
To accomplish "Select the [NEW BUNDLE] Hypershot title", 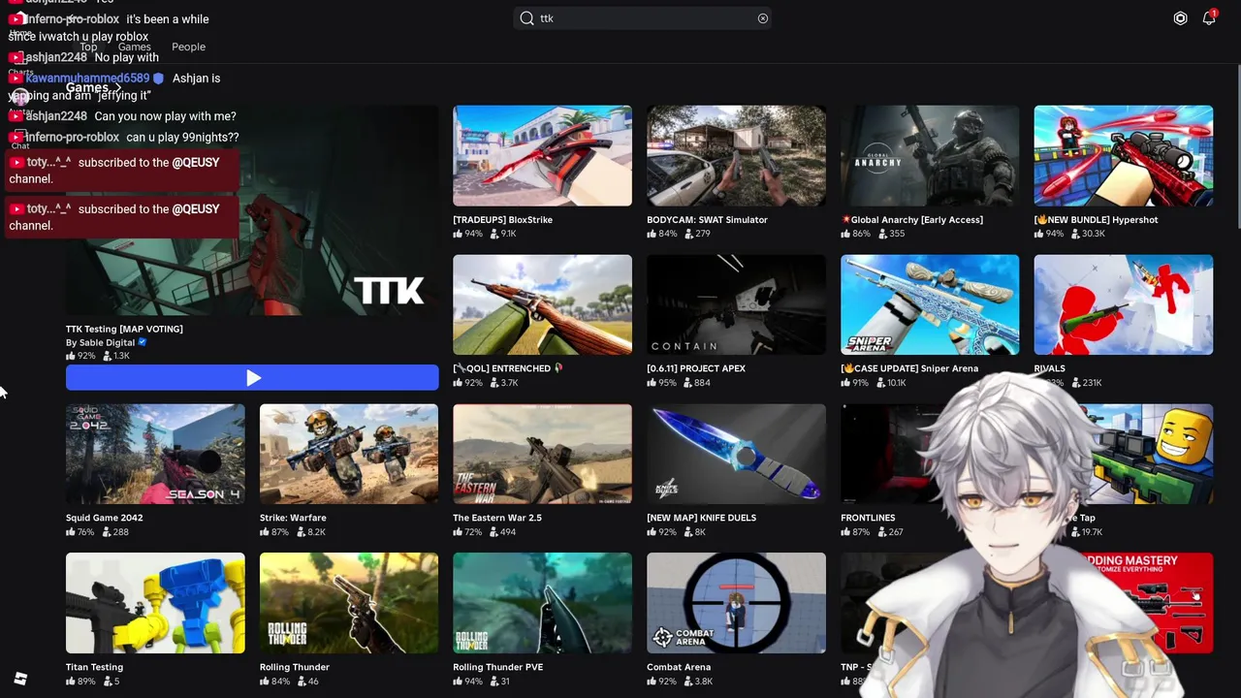I will click(1096, 220).
